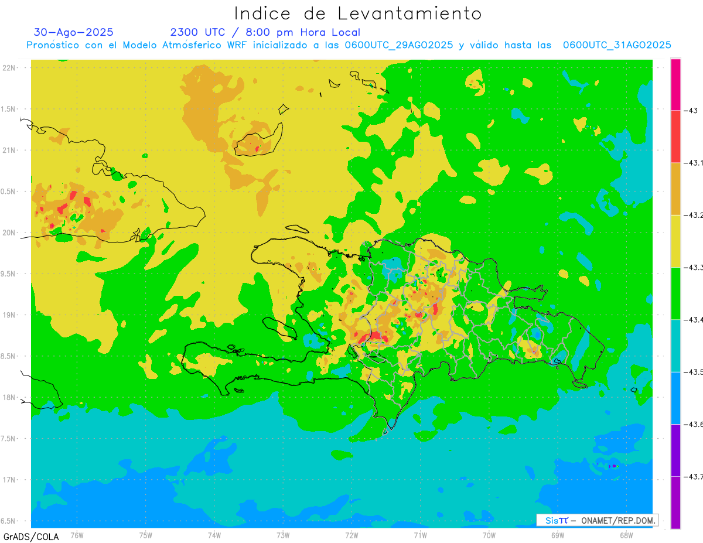The width and height of the screenshot is (703, 543).
Task: Click the 'GrADS/COLA' credit text
Action: (31, 537)
